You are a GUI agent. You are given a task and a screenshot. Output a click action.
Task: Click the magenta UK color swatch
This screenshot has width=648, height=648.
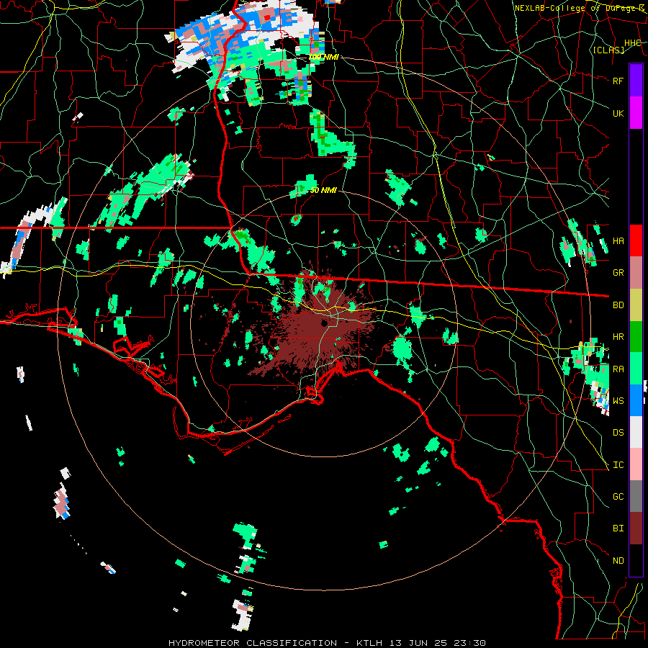click(x=636, y=113)
